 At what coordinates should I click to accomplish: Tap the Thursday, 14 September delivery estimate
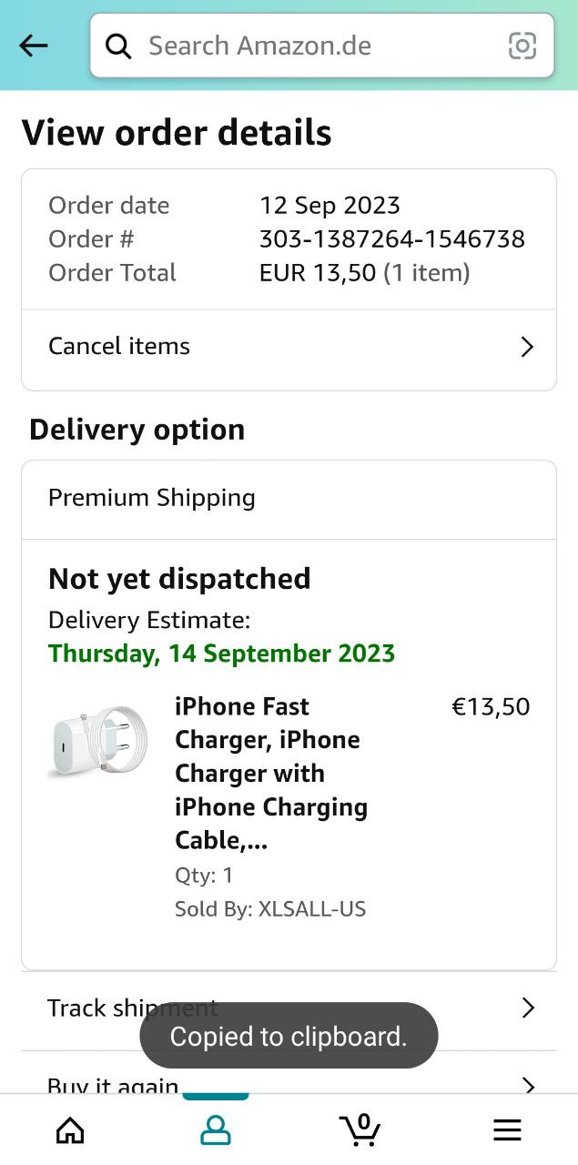[221, 653]
